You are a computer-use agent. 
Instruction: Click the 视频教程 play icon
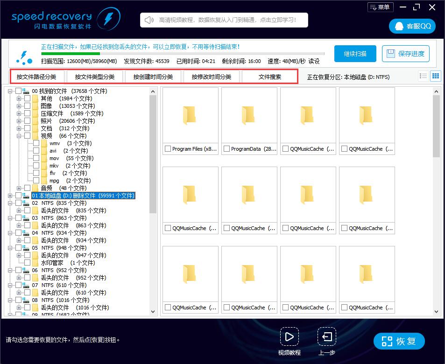click(290, 336)
